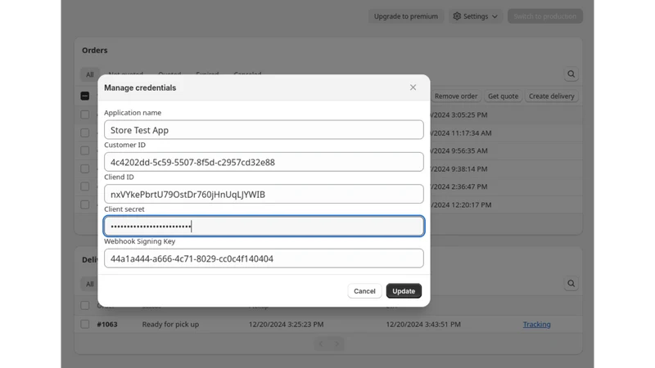
Task: Edit the Webhook Signing Key field
Action: pyautogui.click(x=264, y=258)
